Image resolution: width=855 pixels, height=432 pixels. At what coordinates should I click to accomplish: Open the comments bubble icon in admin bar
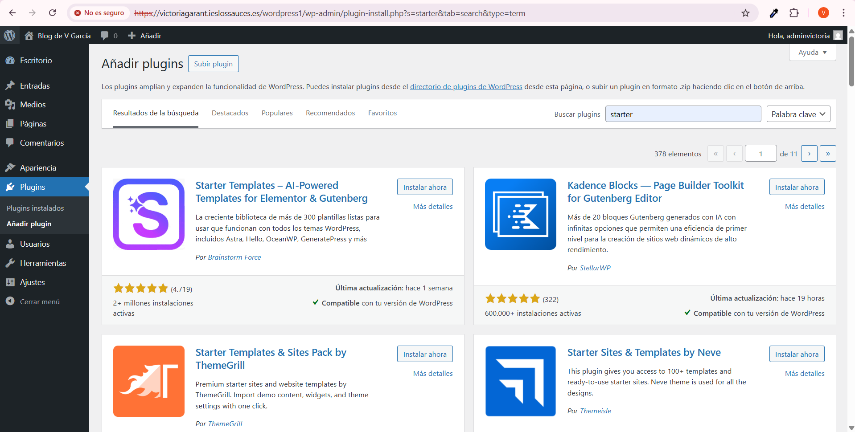(105, 36)
